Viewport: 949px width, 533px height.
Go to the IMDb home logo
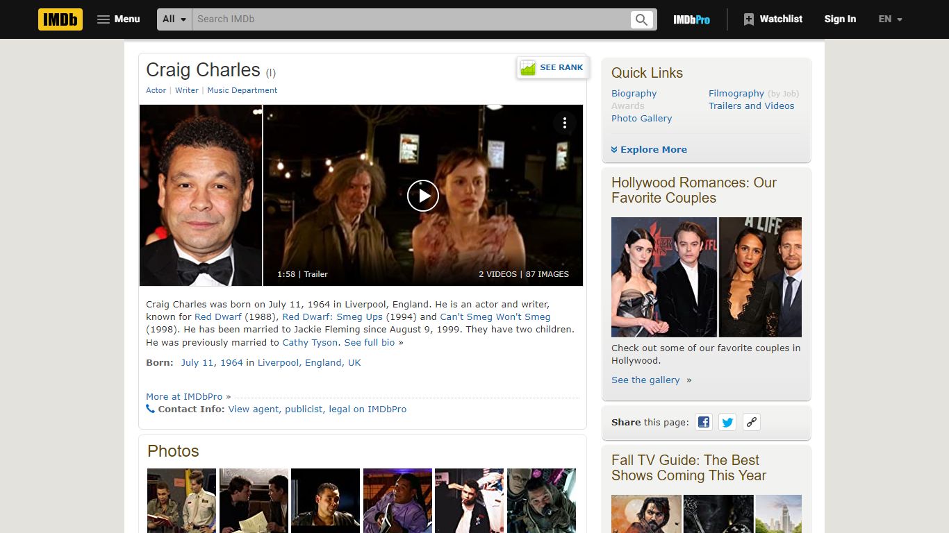pos(60,19)
